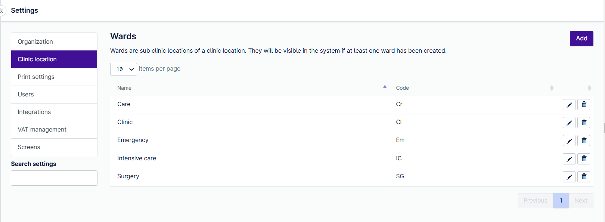The height and width of the screenshot is (222, 605).
Task: Edit the Surgery ward entry
Action: (x=569, y=177)
